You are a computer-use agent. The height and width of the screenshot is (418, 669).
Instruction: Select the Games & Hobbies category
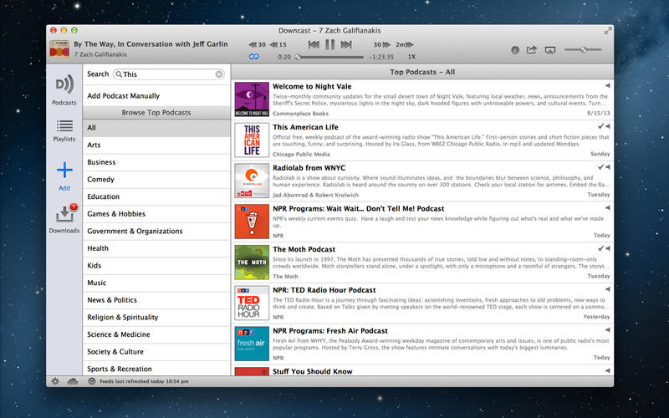pyautogui.click(x=156, y=214)
